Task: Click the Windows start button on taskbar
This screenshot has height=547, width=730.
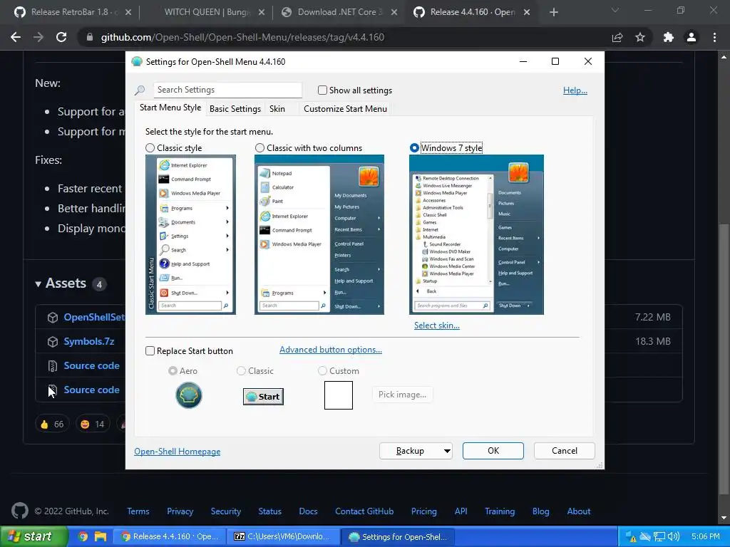Action: 34,536
